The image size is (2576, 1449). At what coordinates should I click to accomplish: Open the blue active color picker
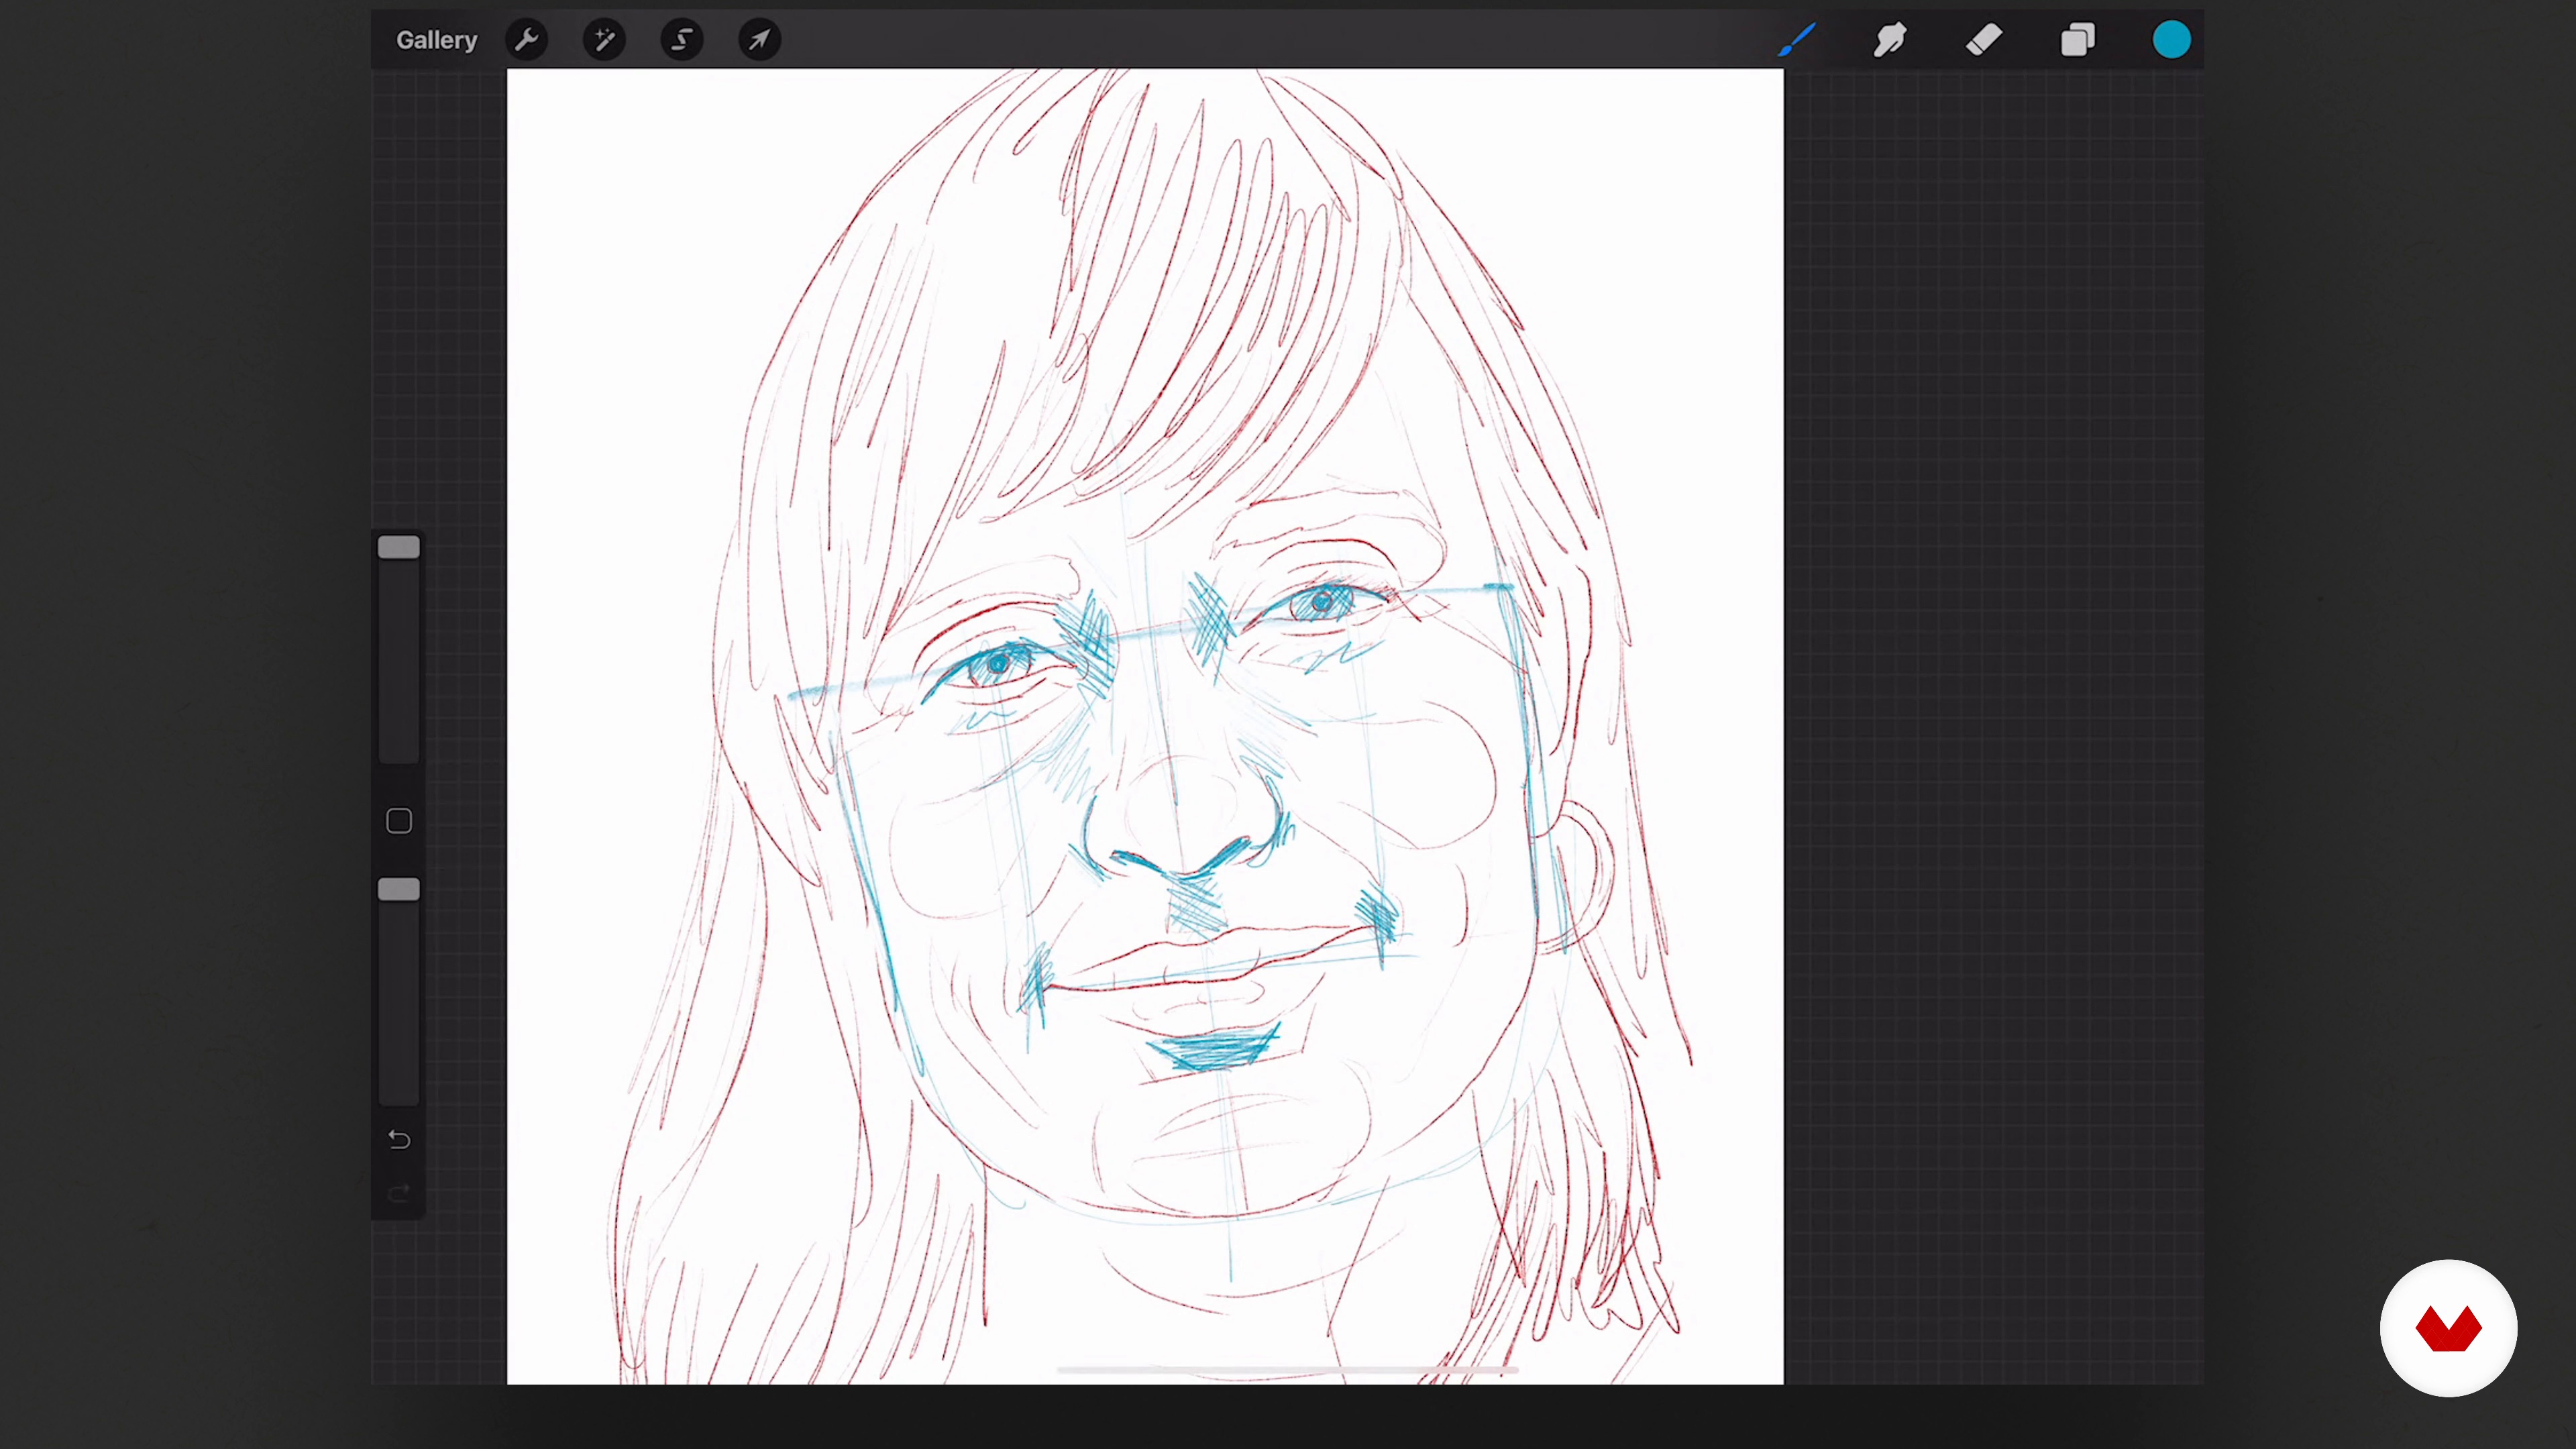point(2171,40)
